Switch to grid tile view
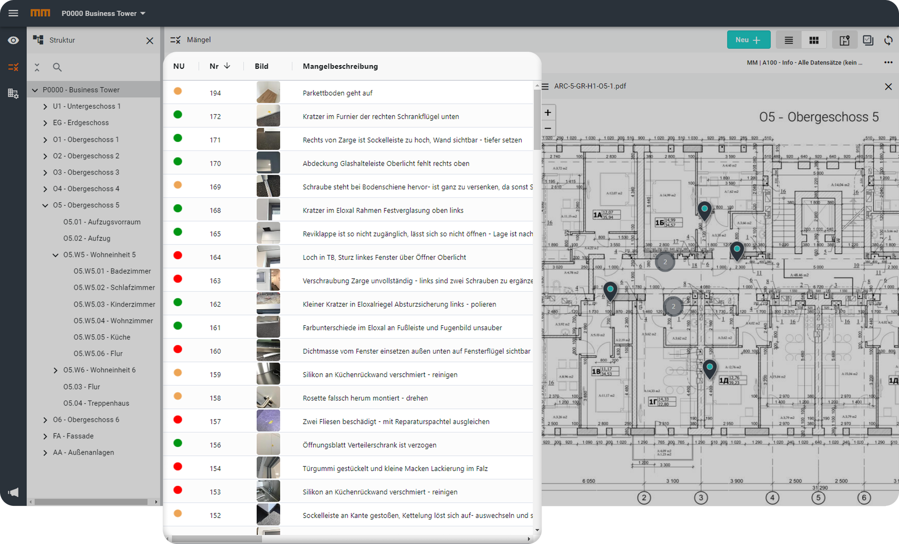This screenshot has width=899, height=544. 813,40
